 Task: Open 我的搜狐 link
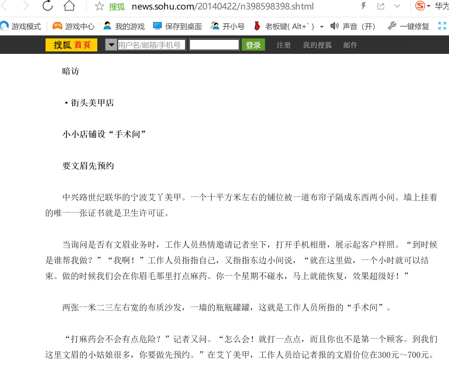point(317,45)
